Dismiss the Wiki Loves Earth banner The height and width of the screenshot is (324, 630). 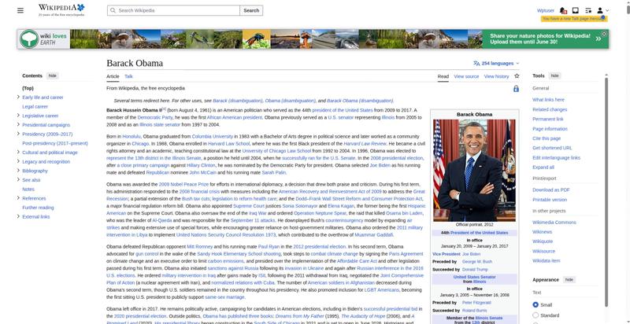604,34
